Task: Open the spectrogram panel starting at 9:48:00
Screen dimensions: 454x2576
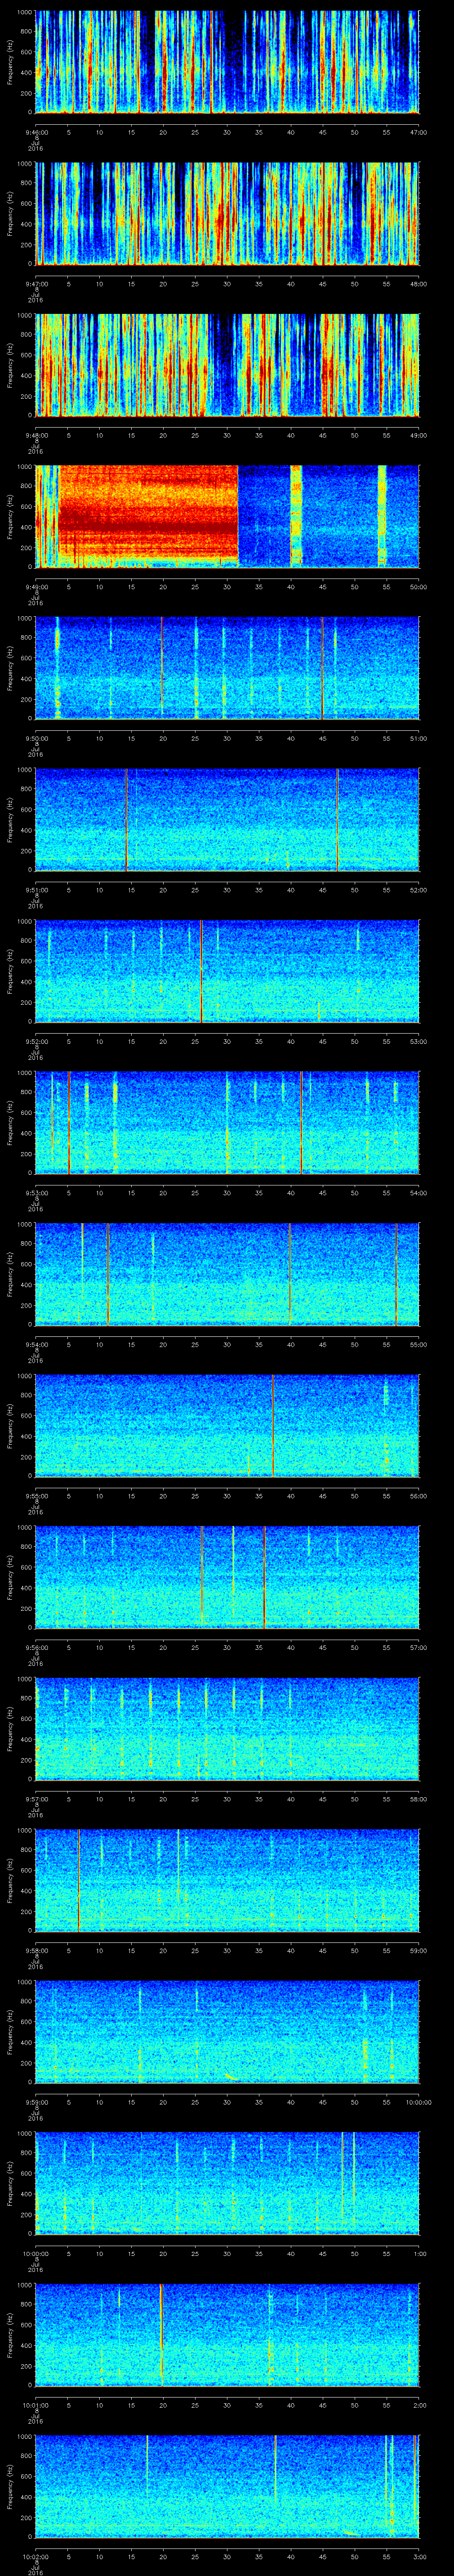Action: click(227, 365)
